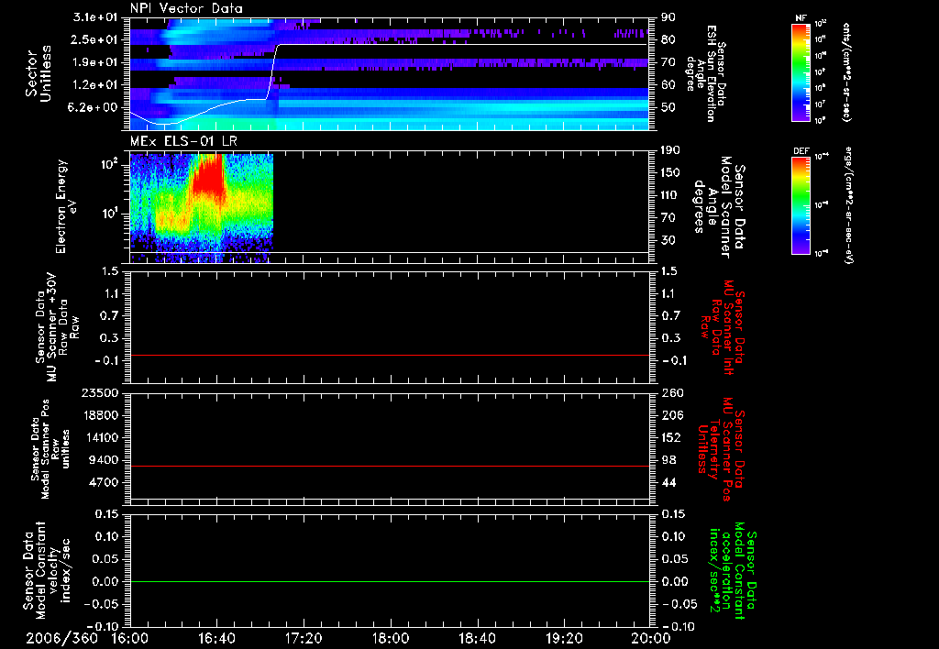Click the red MU Scanner Pos Telemetry label

[x=722, y=449]
